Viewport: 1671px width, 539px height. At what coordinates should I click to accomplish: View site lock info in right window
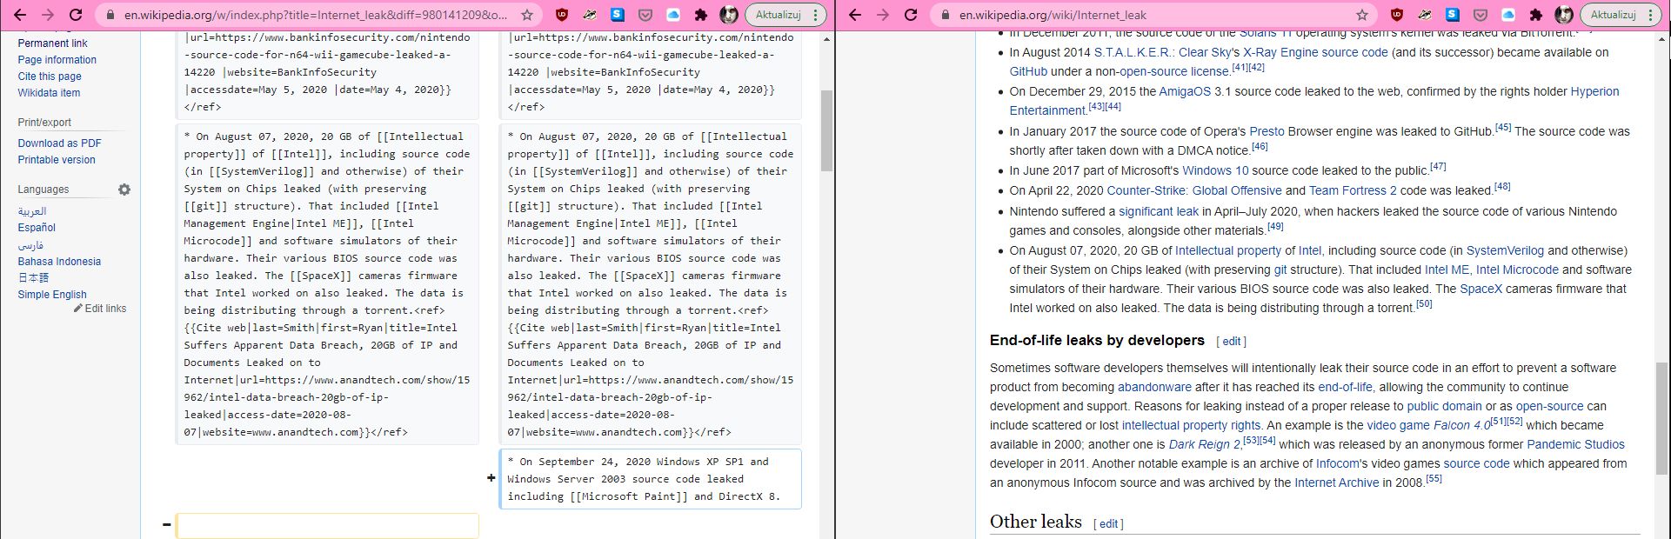946,15
